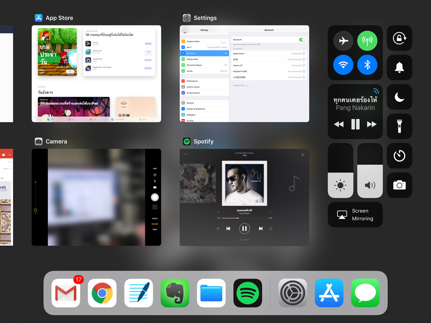Open Chrome from the dock

click(102, 293)
